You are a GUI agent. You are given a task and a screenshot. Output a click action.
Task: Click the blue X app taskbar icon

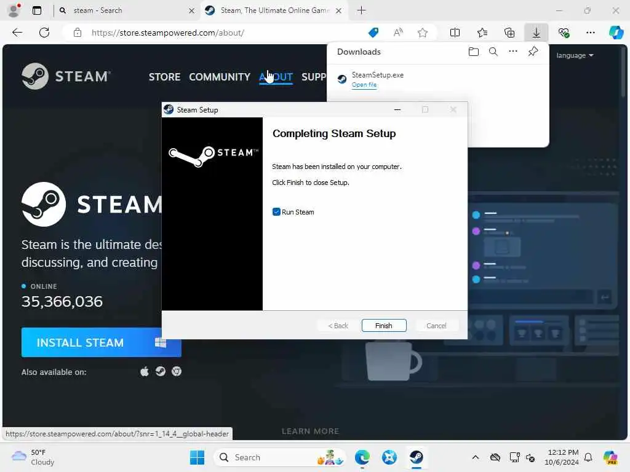pos(389,457)
